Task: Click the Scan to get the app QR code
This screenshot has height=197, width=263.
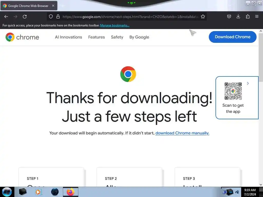Action: [233, 91]
